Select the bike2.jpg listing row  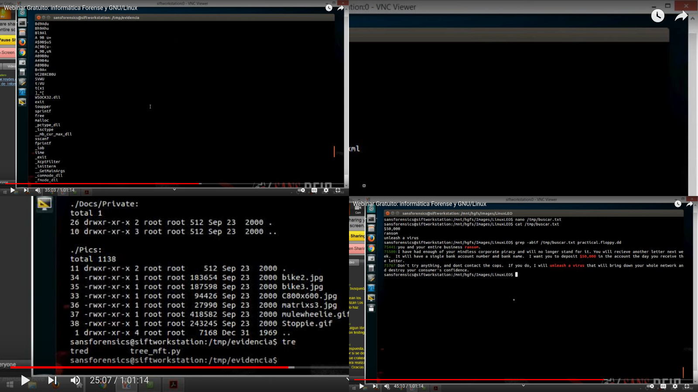(x=197, y=277)
